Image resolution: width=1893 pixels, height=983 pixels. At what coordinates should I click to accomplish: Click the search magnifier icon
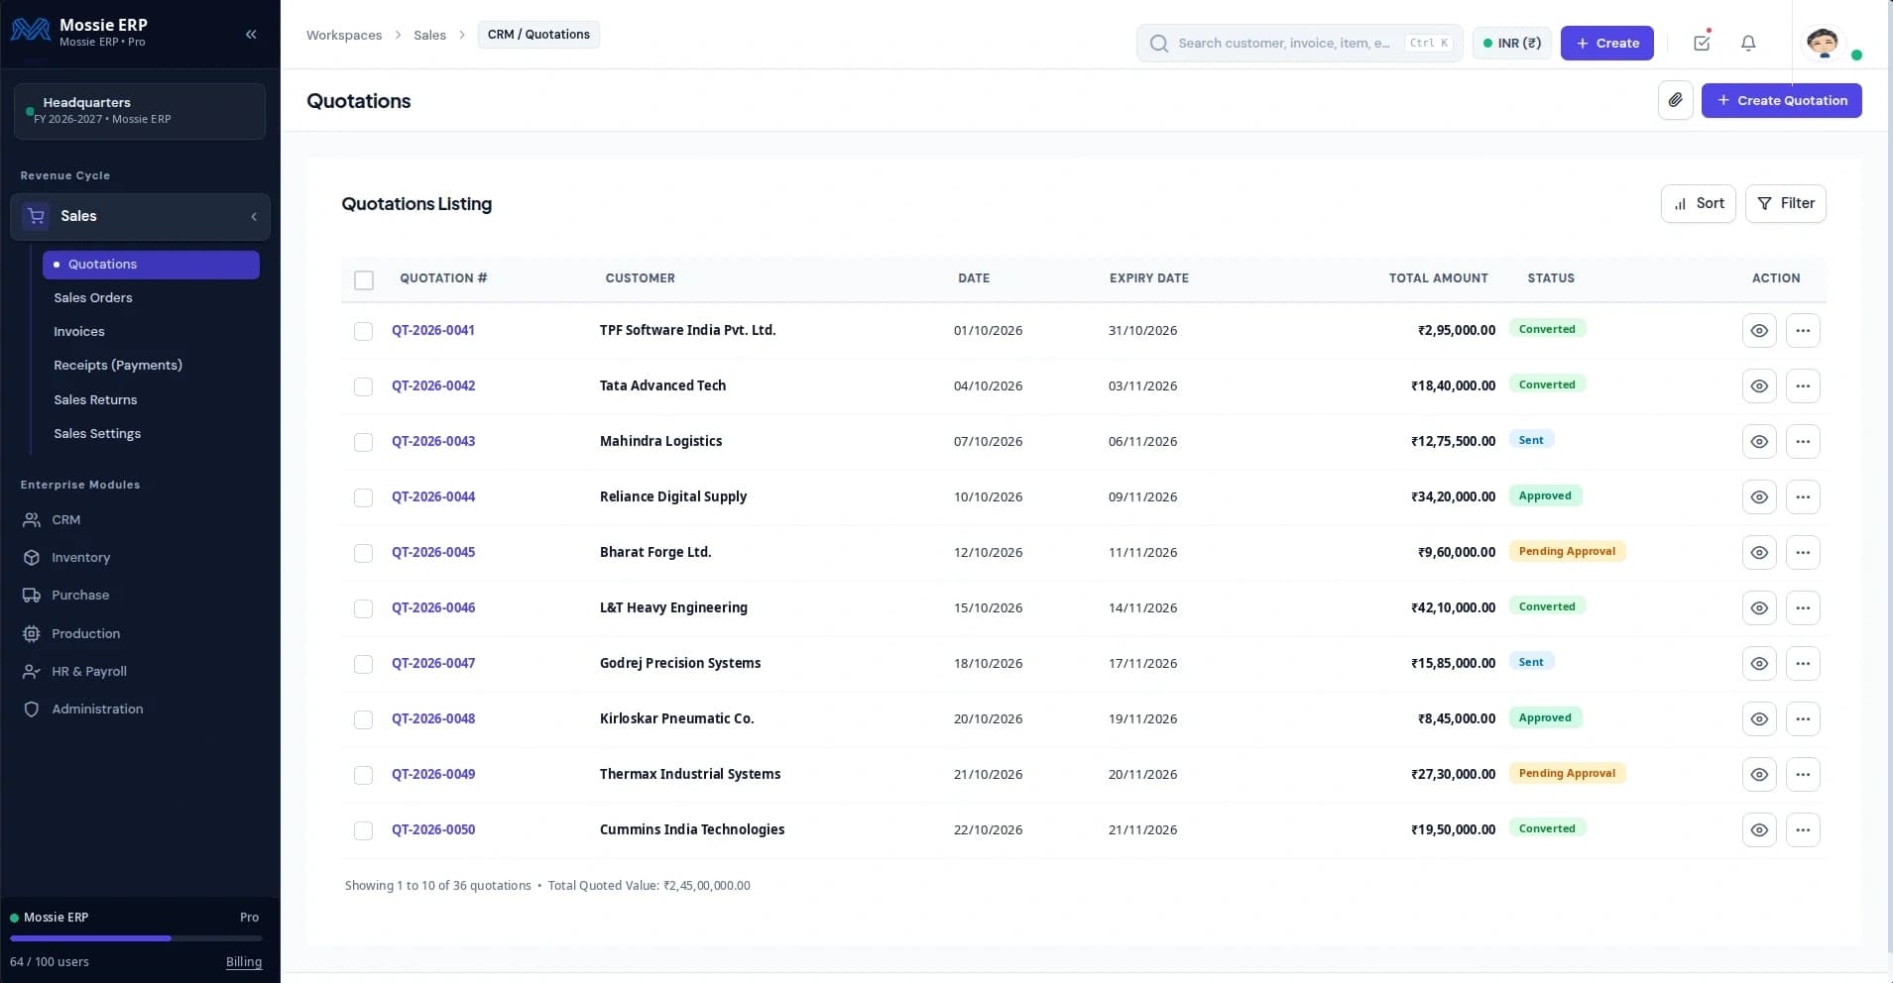point(1158,44)
